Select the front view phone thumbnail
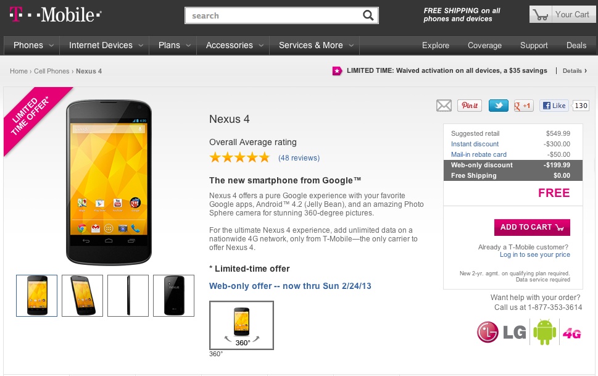 pyautogui.click(x=36, y=296)
